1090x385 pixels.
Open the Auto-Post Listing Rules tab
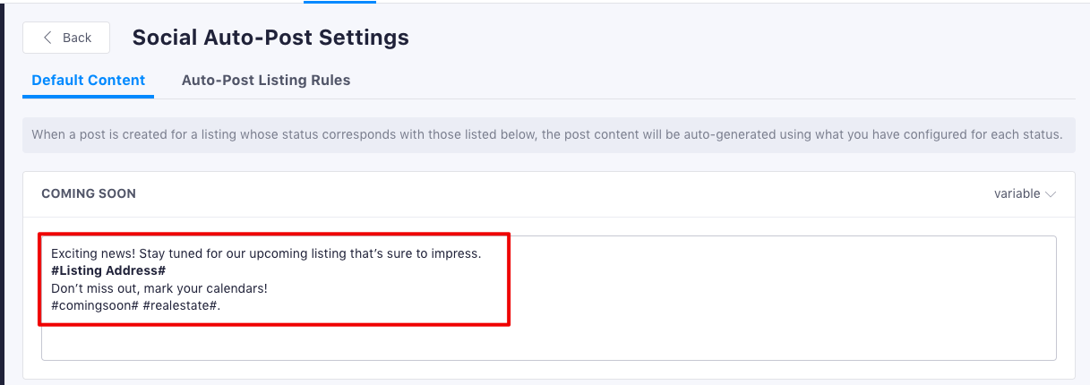coord(266,80)
